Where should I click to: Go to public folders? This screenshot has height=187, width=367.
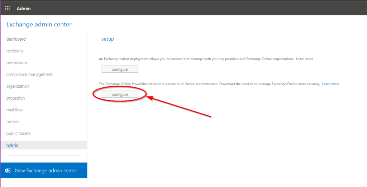pos(19,133)
